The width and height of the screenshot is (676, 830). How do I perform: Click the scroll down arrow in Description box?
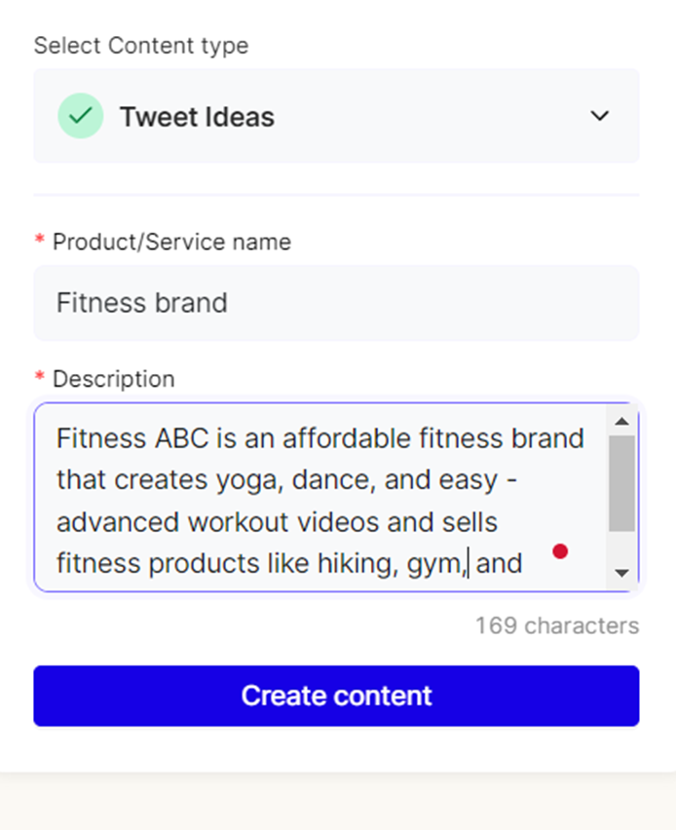(x=621, y=573)
